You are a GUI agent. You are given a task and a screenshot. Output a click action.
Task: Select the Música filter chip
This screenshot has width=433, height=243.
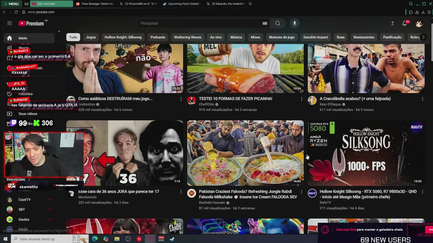[x=236, y=37]
